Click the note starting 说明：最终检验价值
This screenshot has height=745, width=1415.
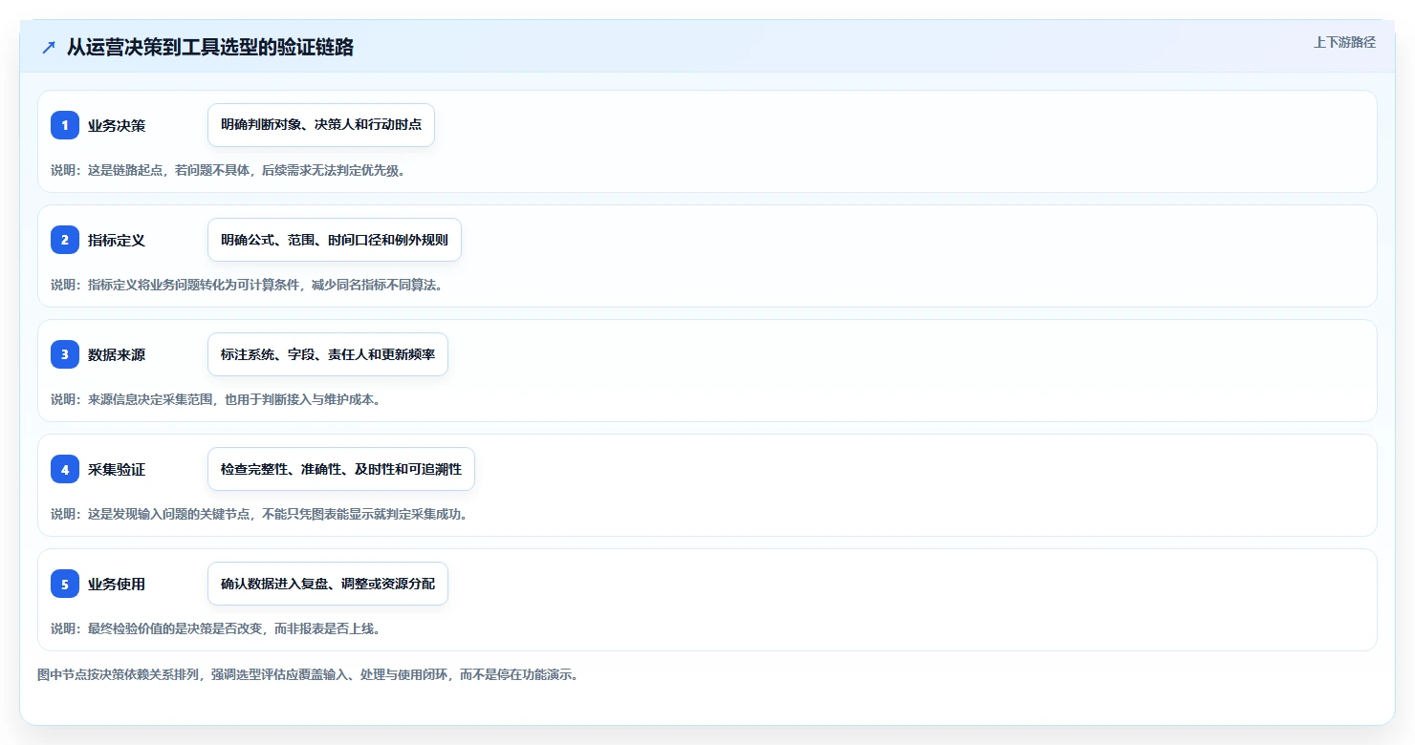(x=215, y=628)
